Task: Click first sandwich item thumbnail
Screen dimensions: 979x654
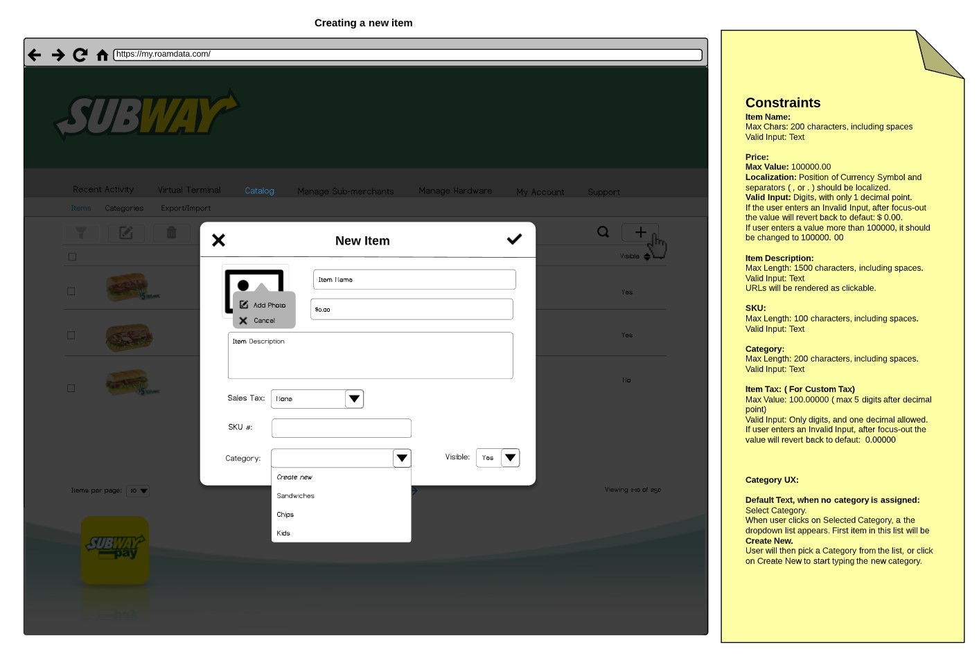Action: [132, 287]
